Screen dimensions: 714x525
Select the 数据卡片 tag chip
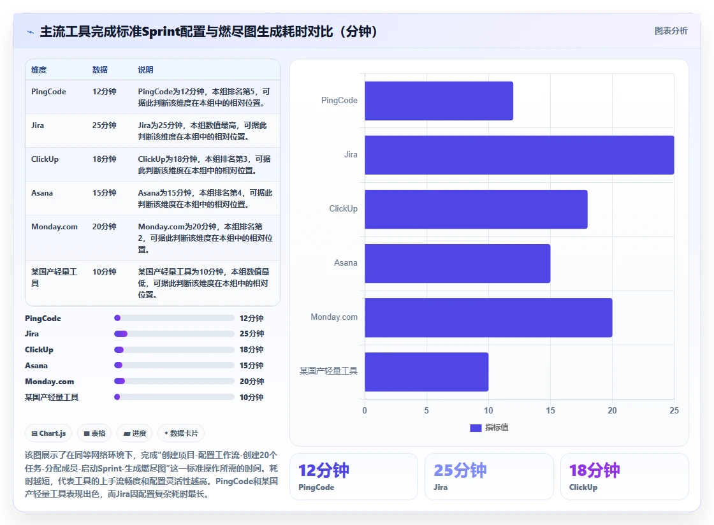click(181, 433)
